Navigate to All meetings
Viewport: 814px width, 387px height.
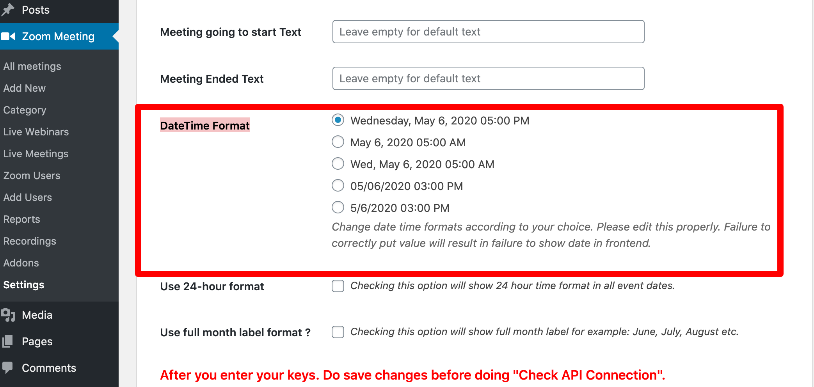(x=32, y=66)
